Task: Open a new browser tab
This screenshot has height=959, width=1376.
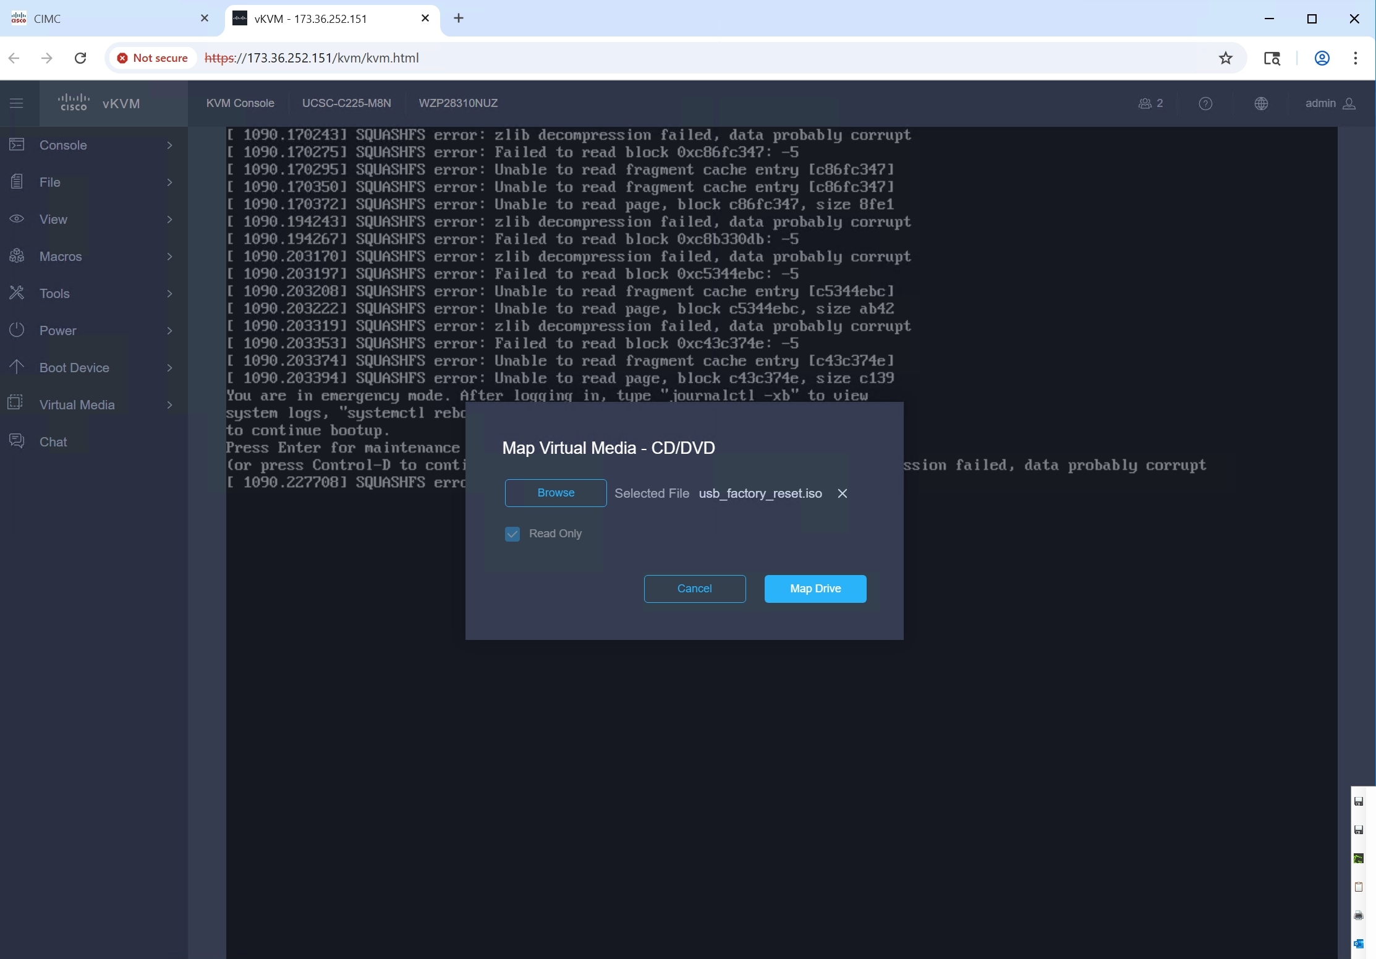Action: pyautogui.click(x=459, y=19)
